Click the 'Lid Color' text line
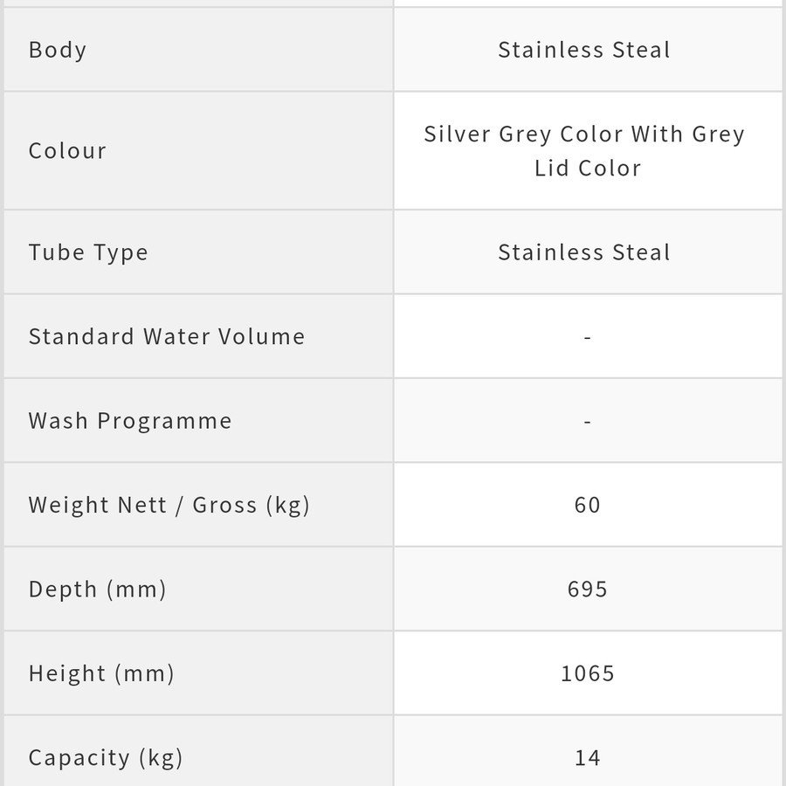This screenshot has height=786, width=786. point(588,168)
